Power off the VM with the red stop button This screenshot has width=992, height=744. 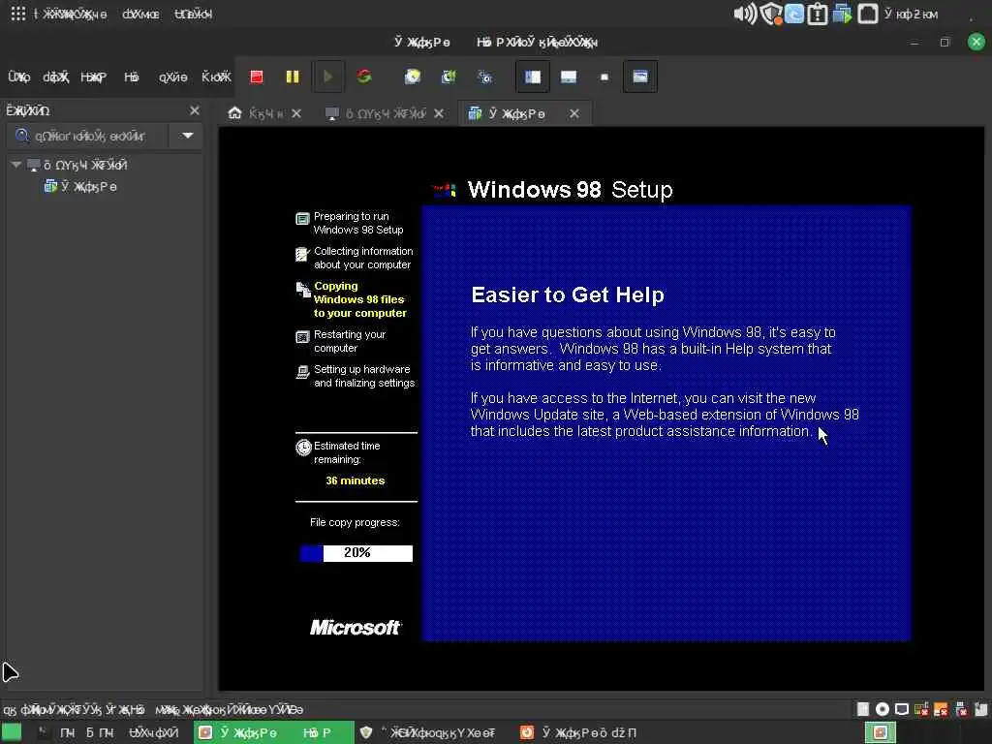[256, 77]
